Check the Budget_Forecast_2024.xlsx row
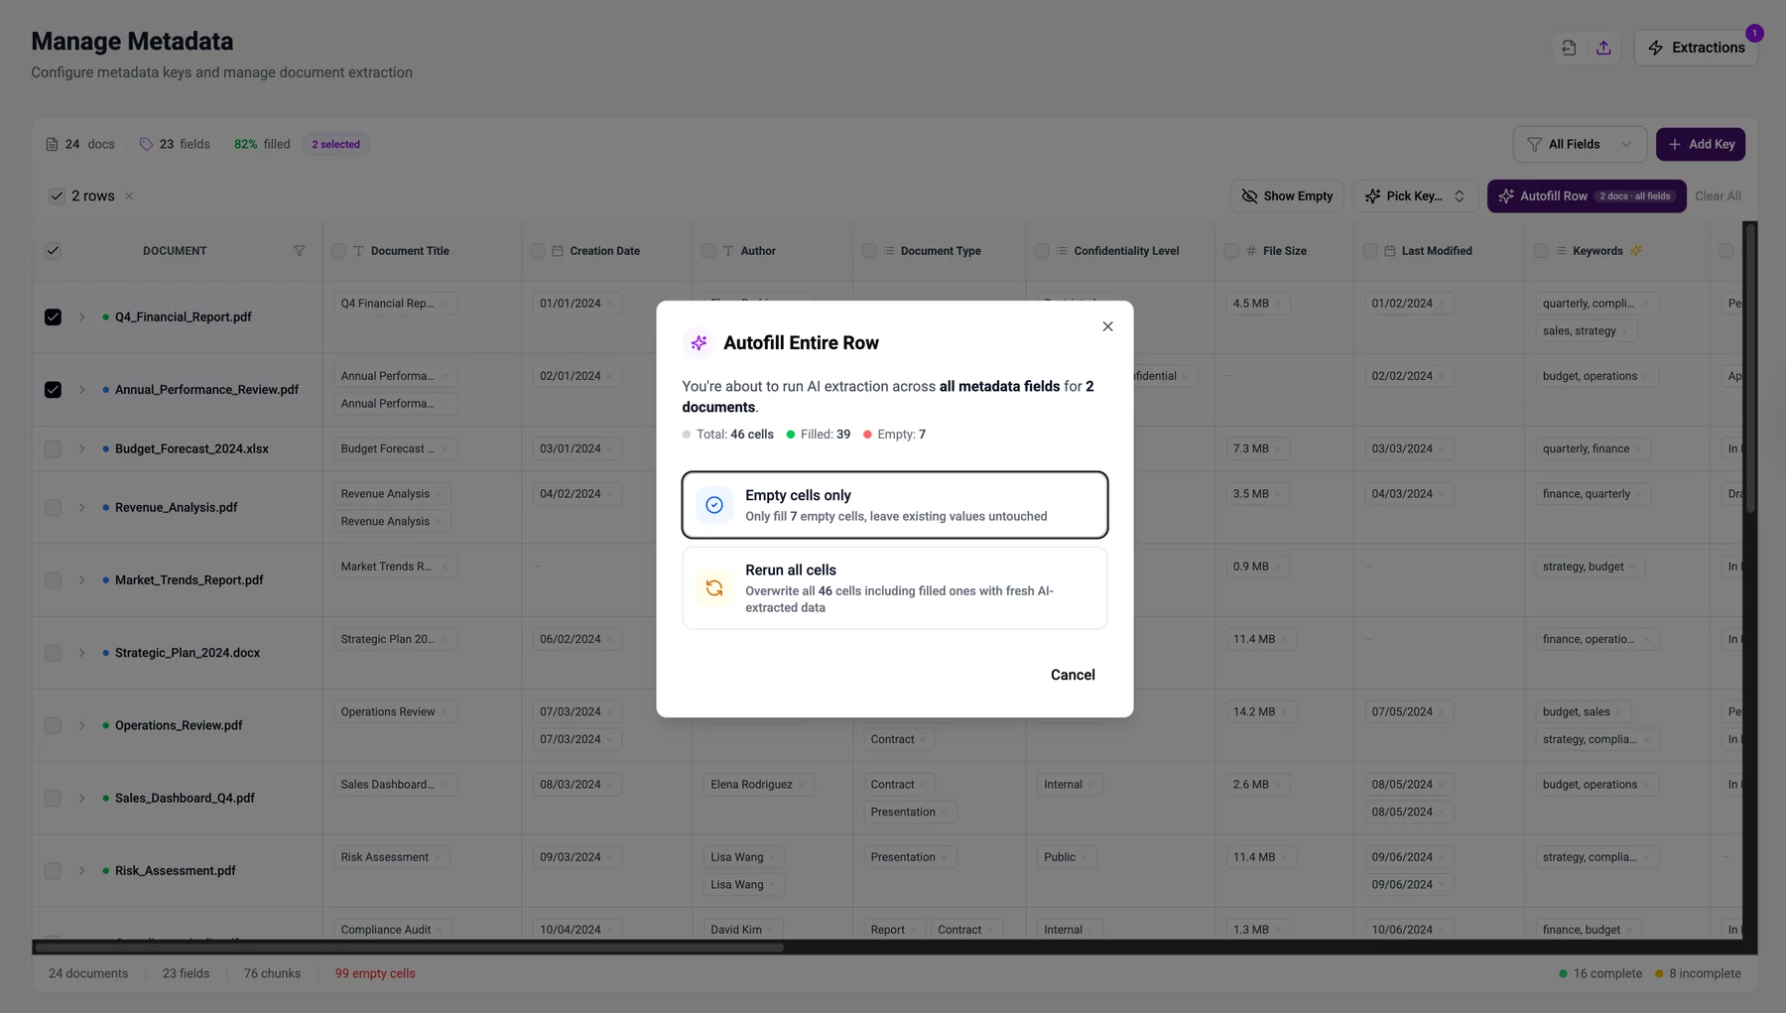This screenshot has width=1786, height=1013. [x=53, y=449]
